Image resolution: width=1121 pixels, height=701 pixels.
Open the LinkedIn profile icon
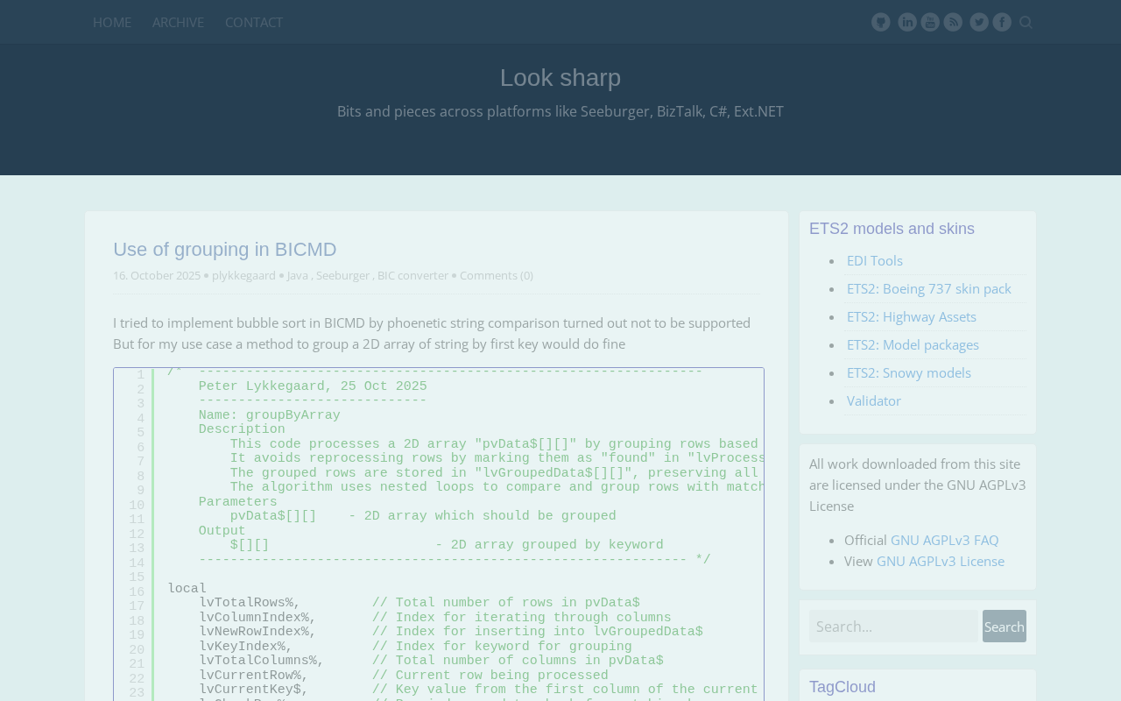[907, 22]
